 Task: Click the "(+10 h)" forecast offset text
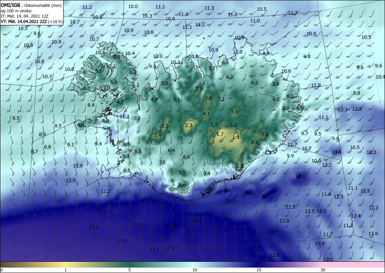[x=55, y=21]
